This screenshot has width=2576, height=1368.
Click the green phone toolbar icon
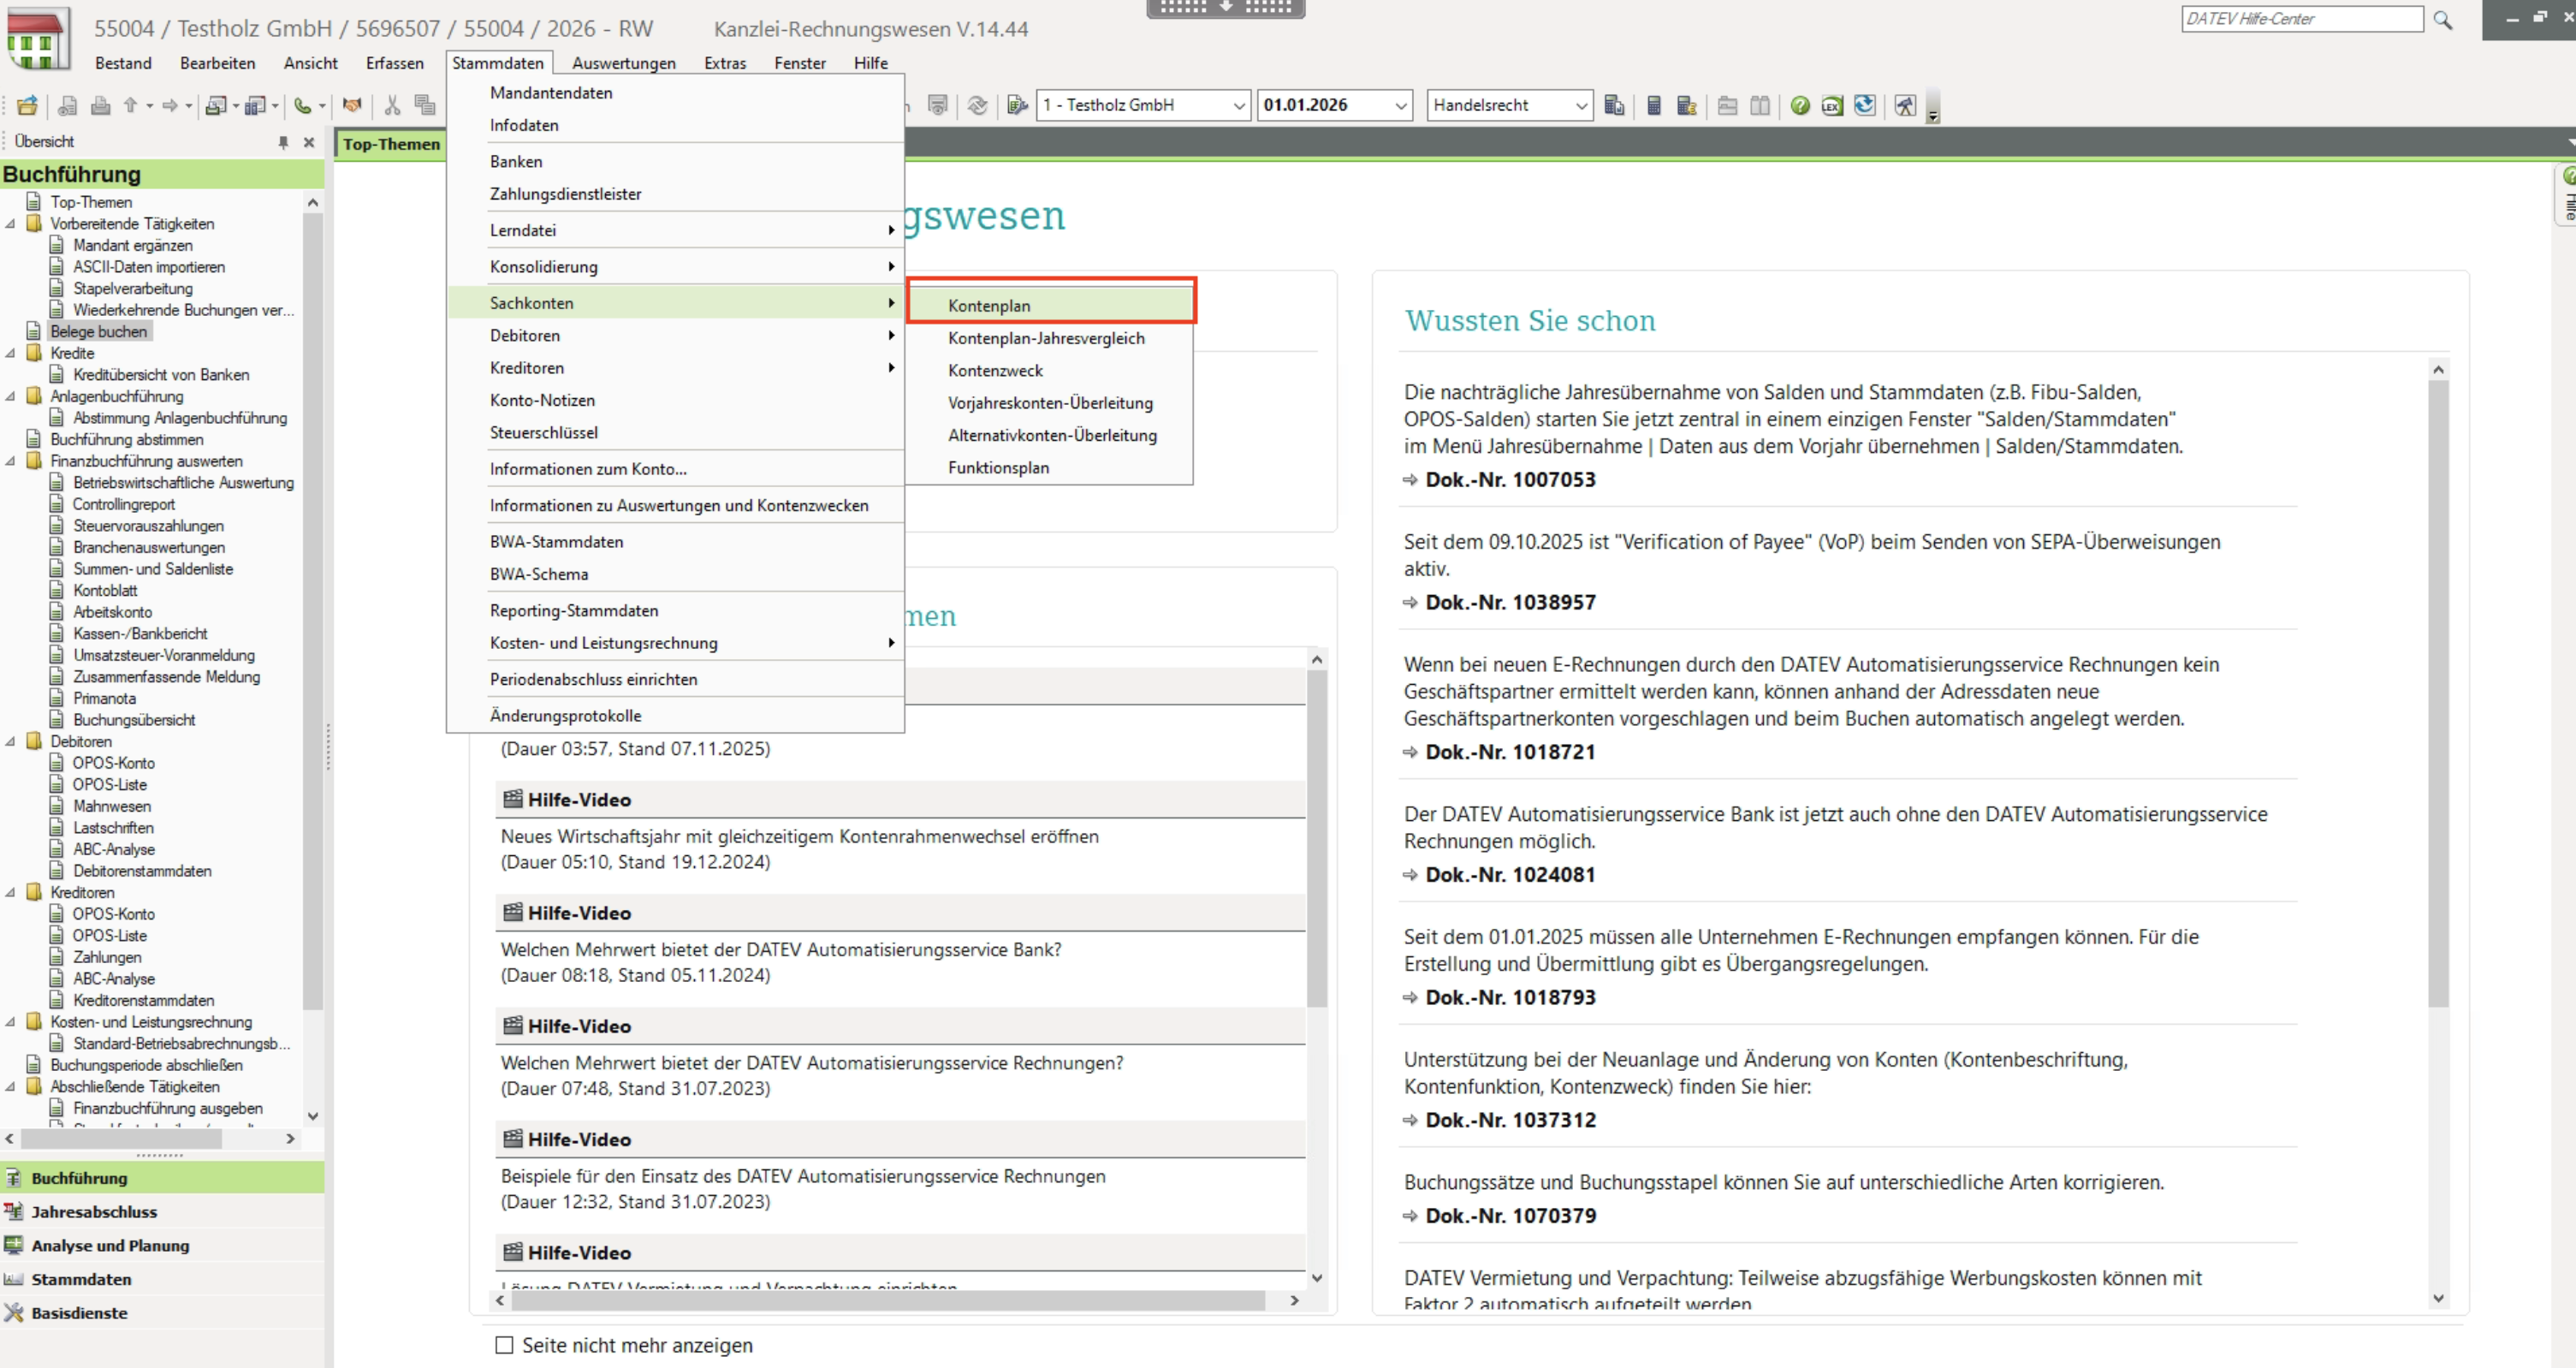302,105
